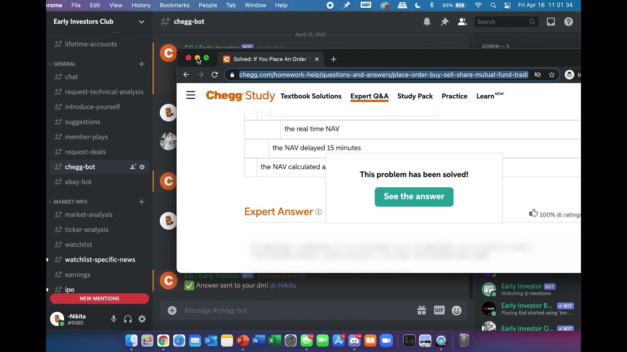Open Discord user settings gear
The height and width of the screenshot is (352, 627).
[x=142, y=319]
